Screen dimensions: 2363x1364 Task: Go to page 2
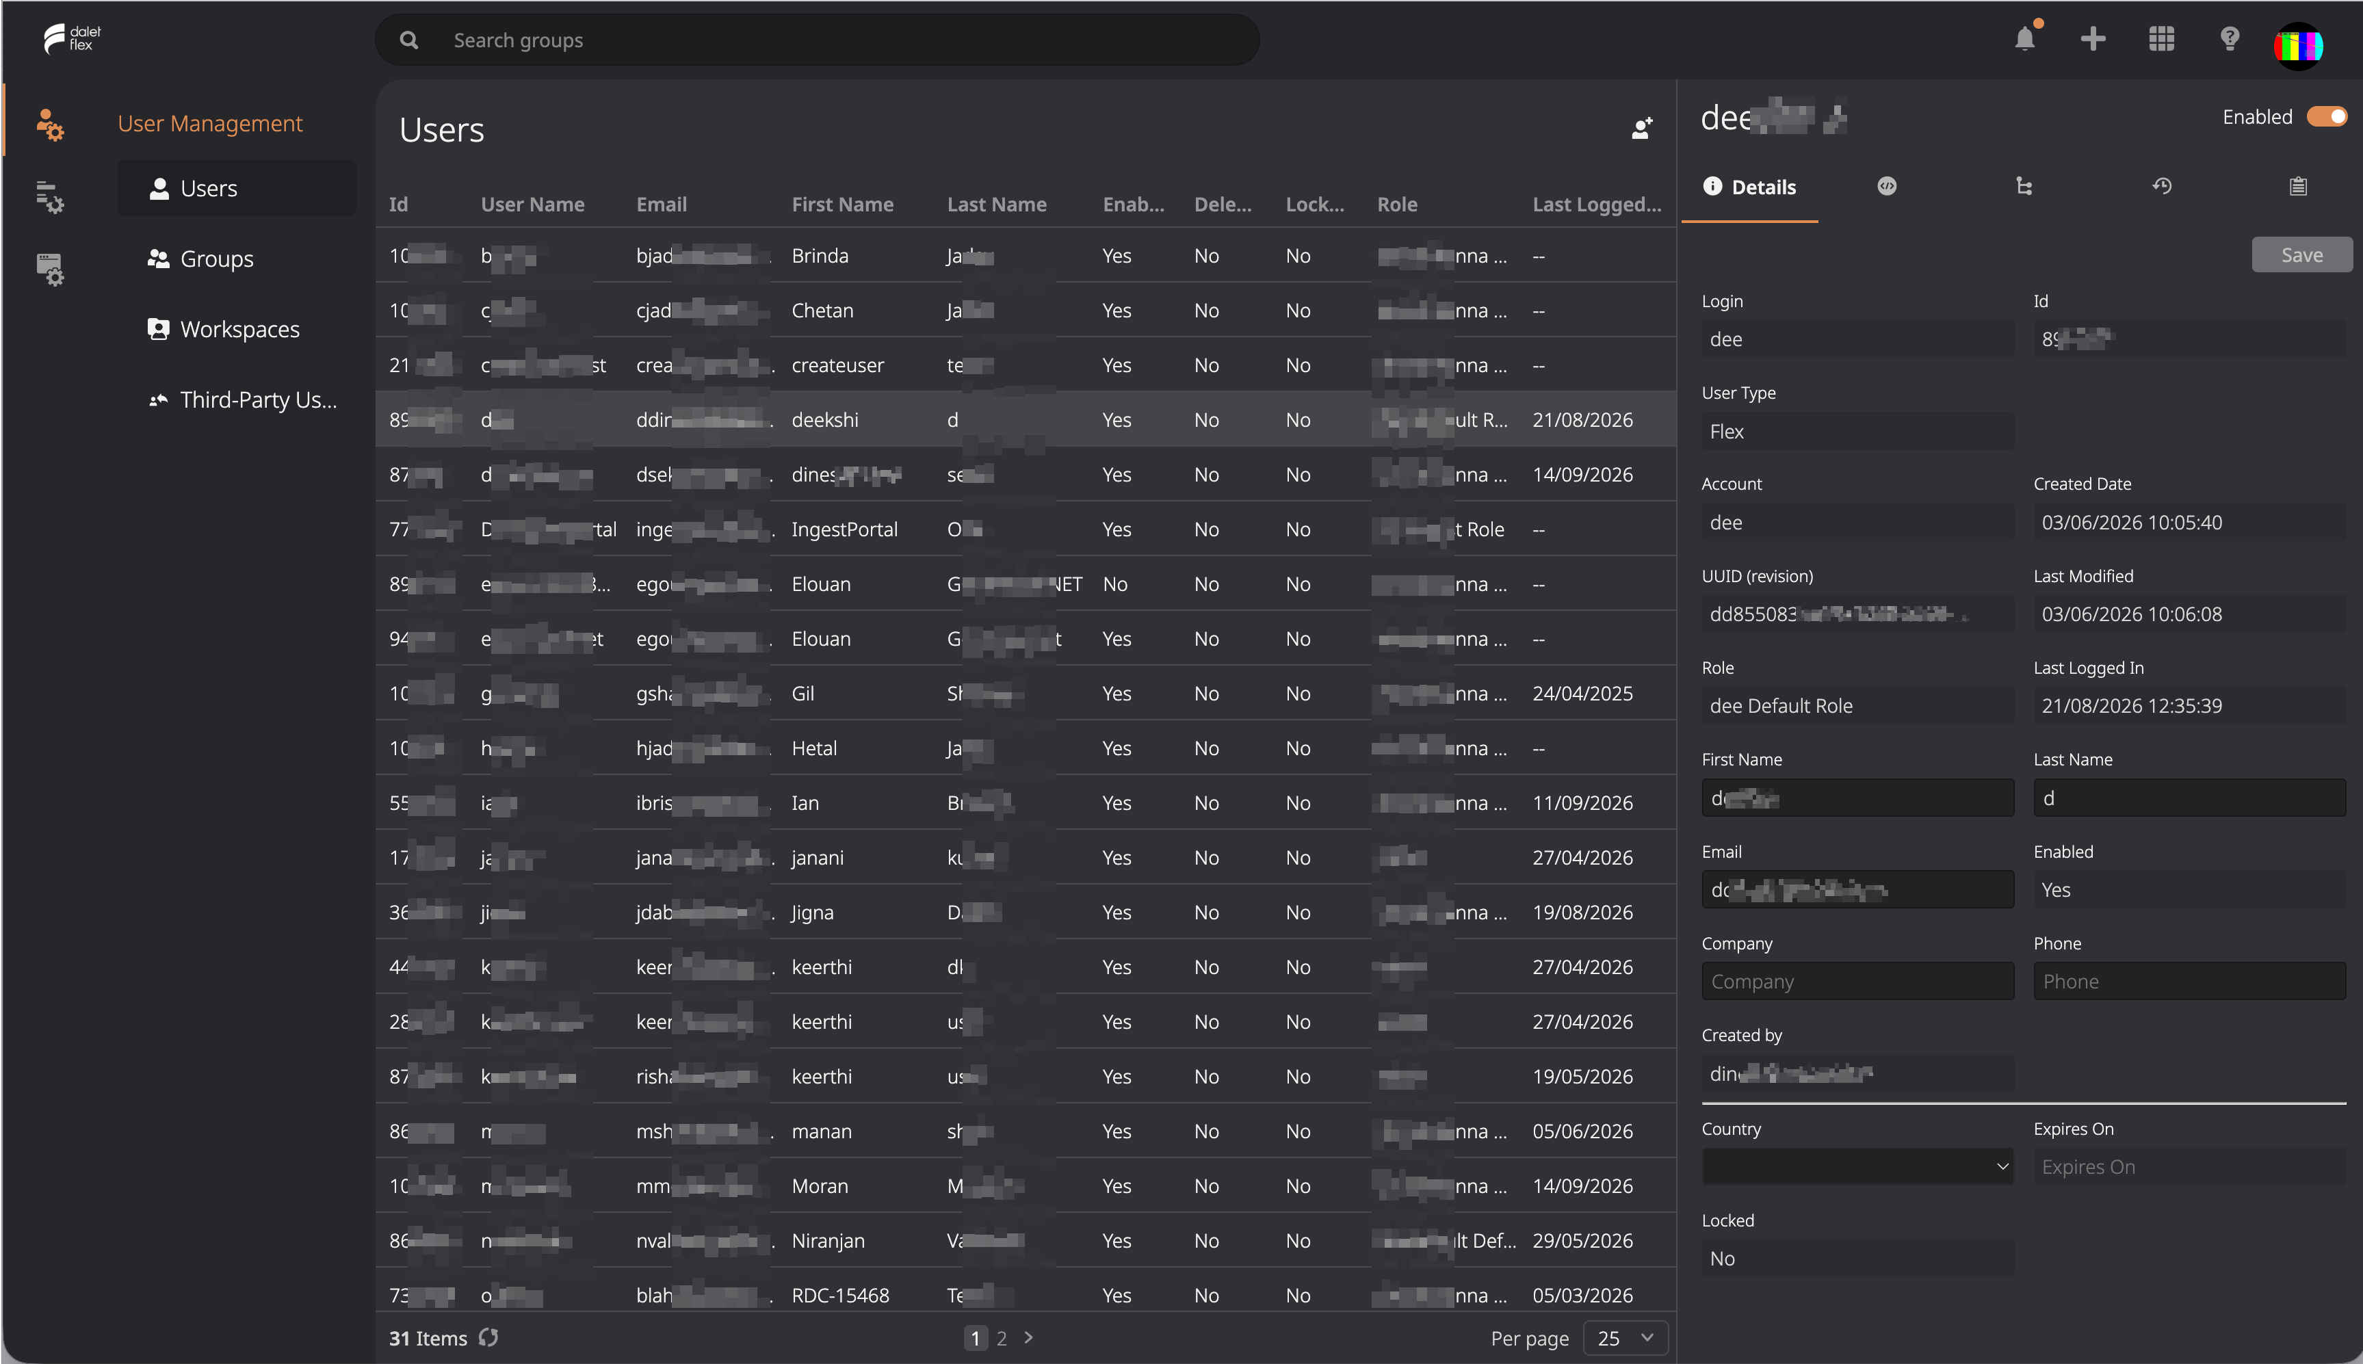click(1002, 1338)
